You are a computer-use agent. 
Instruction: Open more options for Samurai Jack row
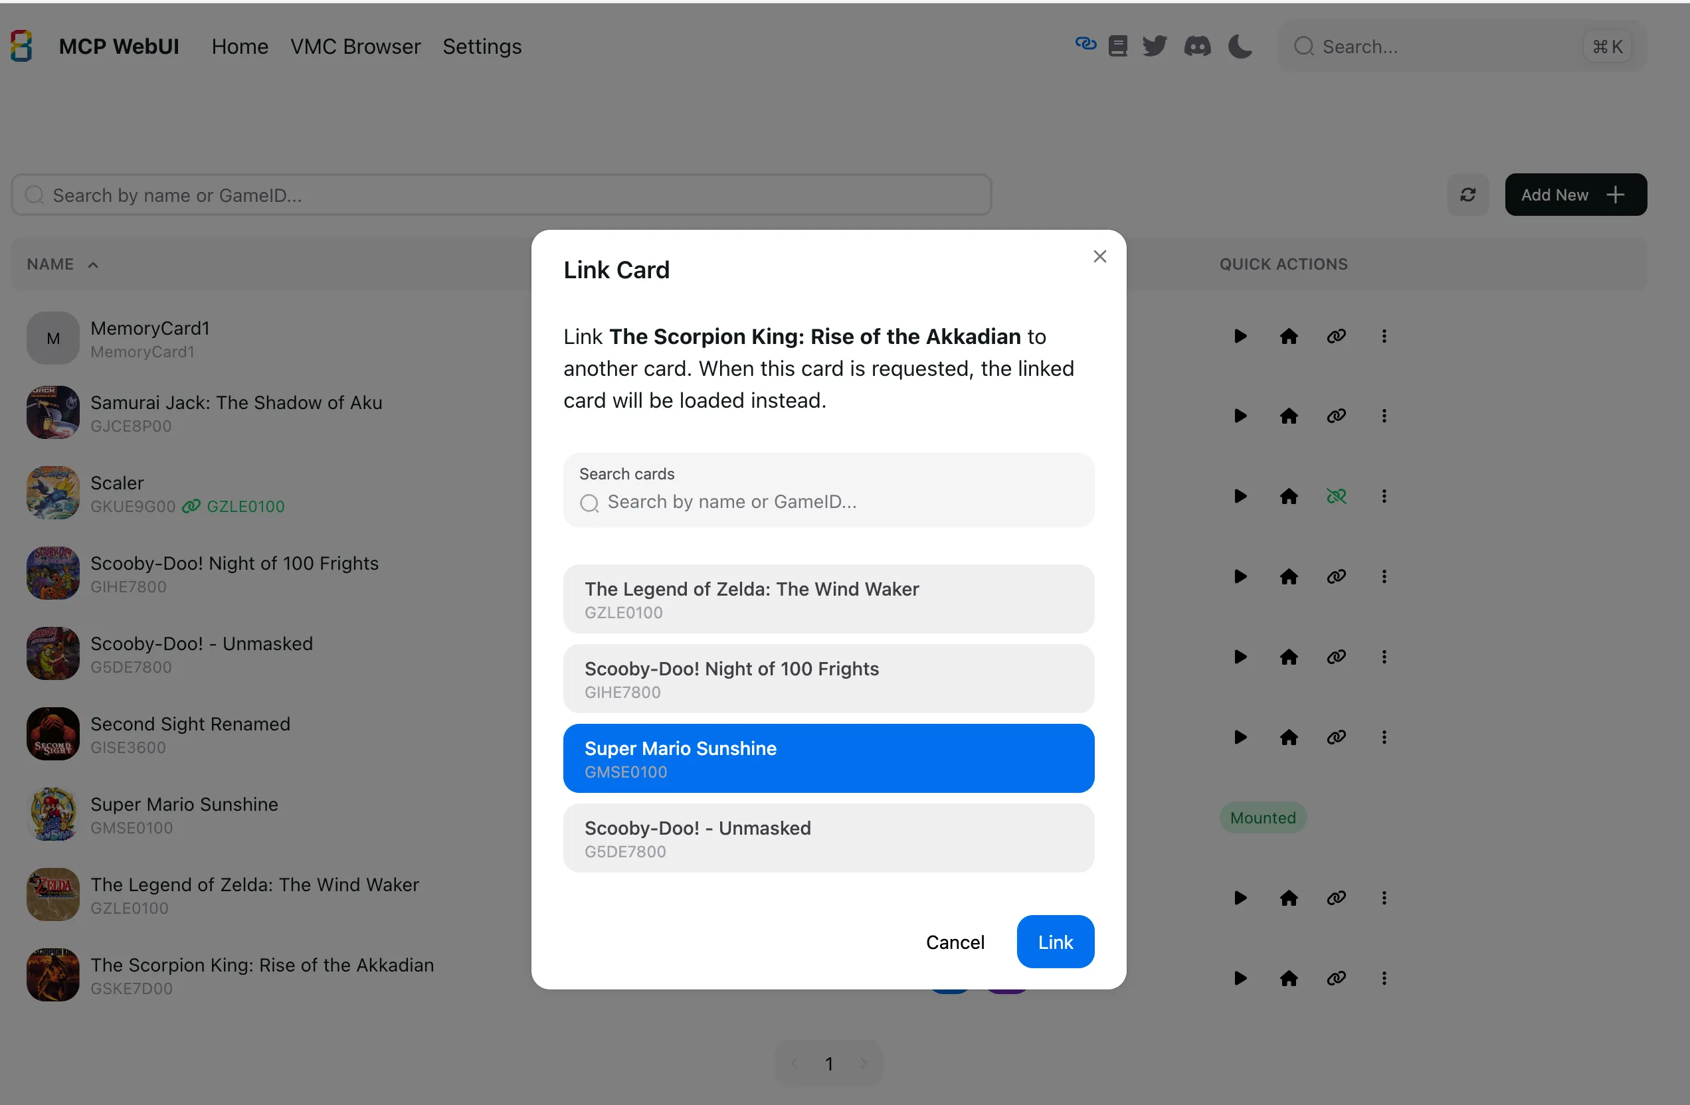point(1383,416)
